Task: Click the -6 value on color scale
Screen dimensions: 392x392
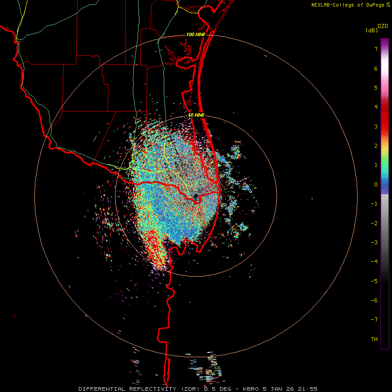Action: 374,301
